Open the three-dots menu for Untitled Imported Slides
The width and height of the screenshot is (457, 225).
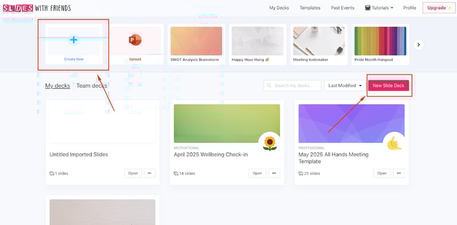coord(150,173)
